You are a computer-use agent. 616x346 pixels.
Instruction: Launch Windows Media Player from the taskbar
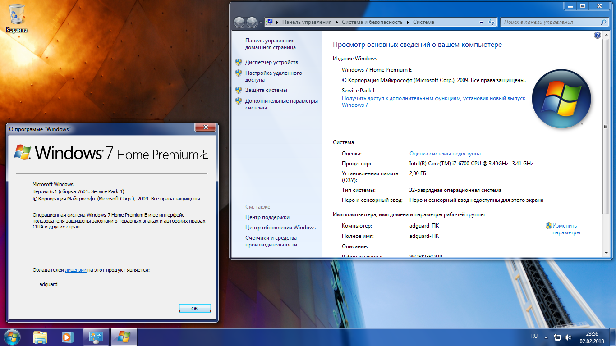click(67, 337)
